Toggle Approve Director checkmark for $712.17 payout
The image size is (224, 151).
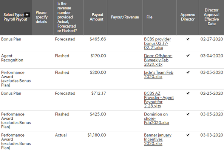point(188,93)
